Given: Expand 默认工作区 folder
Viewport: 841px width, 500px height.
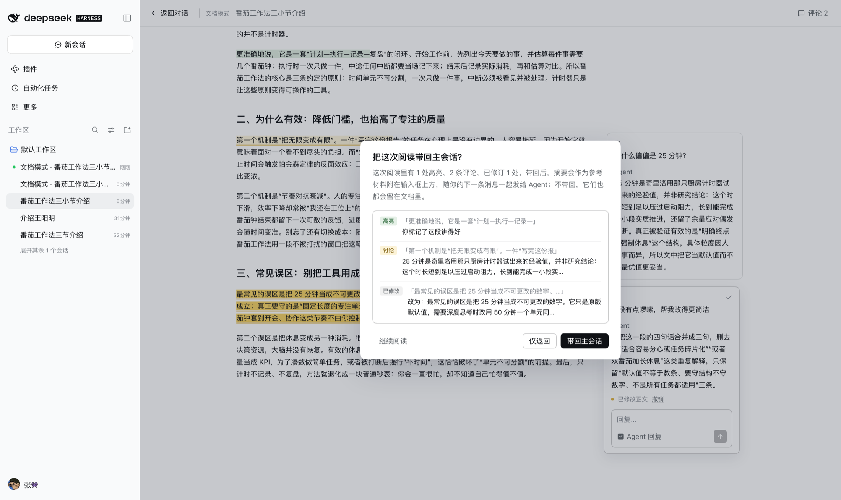Looking at the screenshot, I should coord(70,150).
